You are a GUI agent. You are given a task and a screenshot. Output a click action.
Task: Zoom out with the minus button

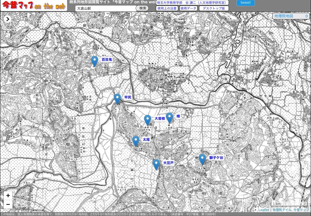point(8,204)
